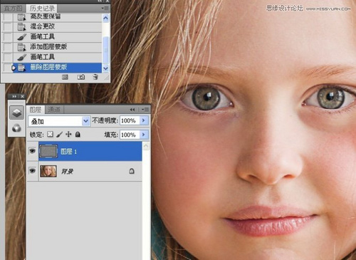Viewport: 356px width, 260px height.
Task: Select the 删除图层蒙版 history state
Action: tap(58, 68)
